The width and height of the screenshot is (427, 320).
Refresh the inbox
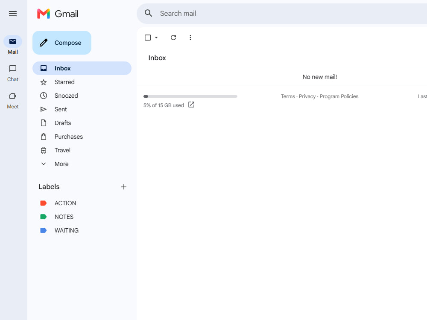tap(173, 38)
